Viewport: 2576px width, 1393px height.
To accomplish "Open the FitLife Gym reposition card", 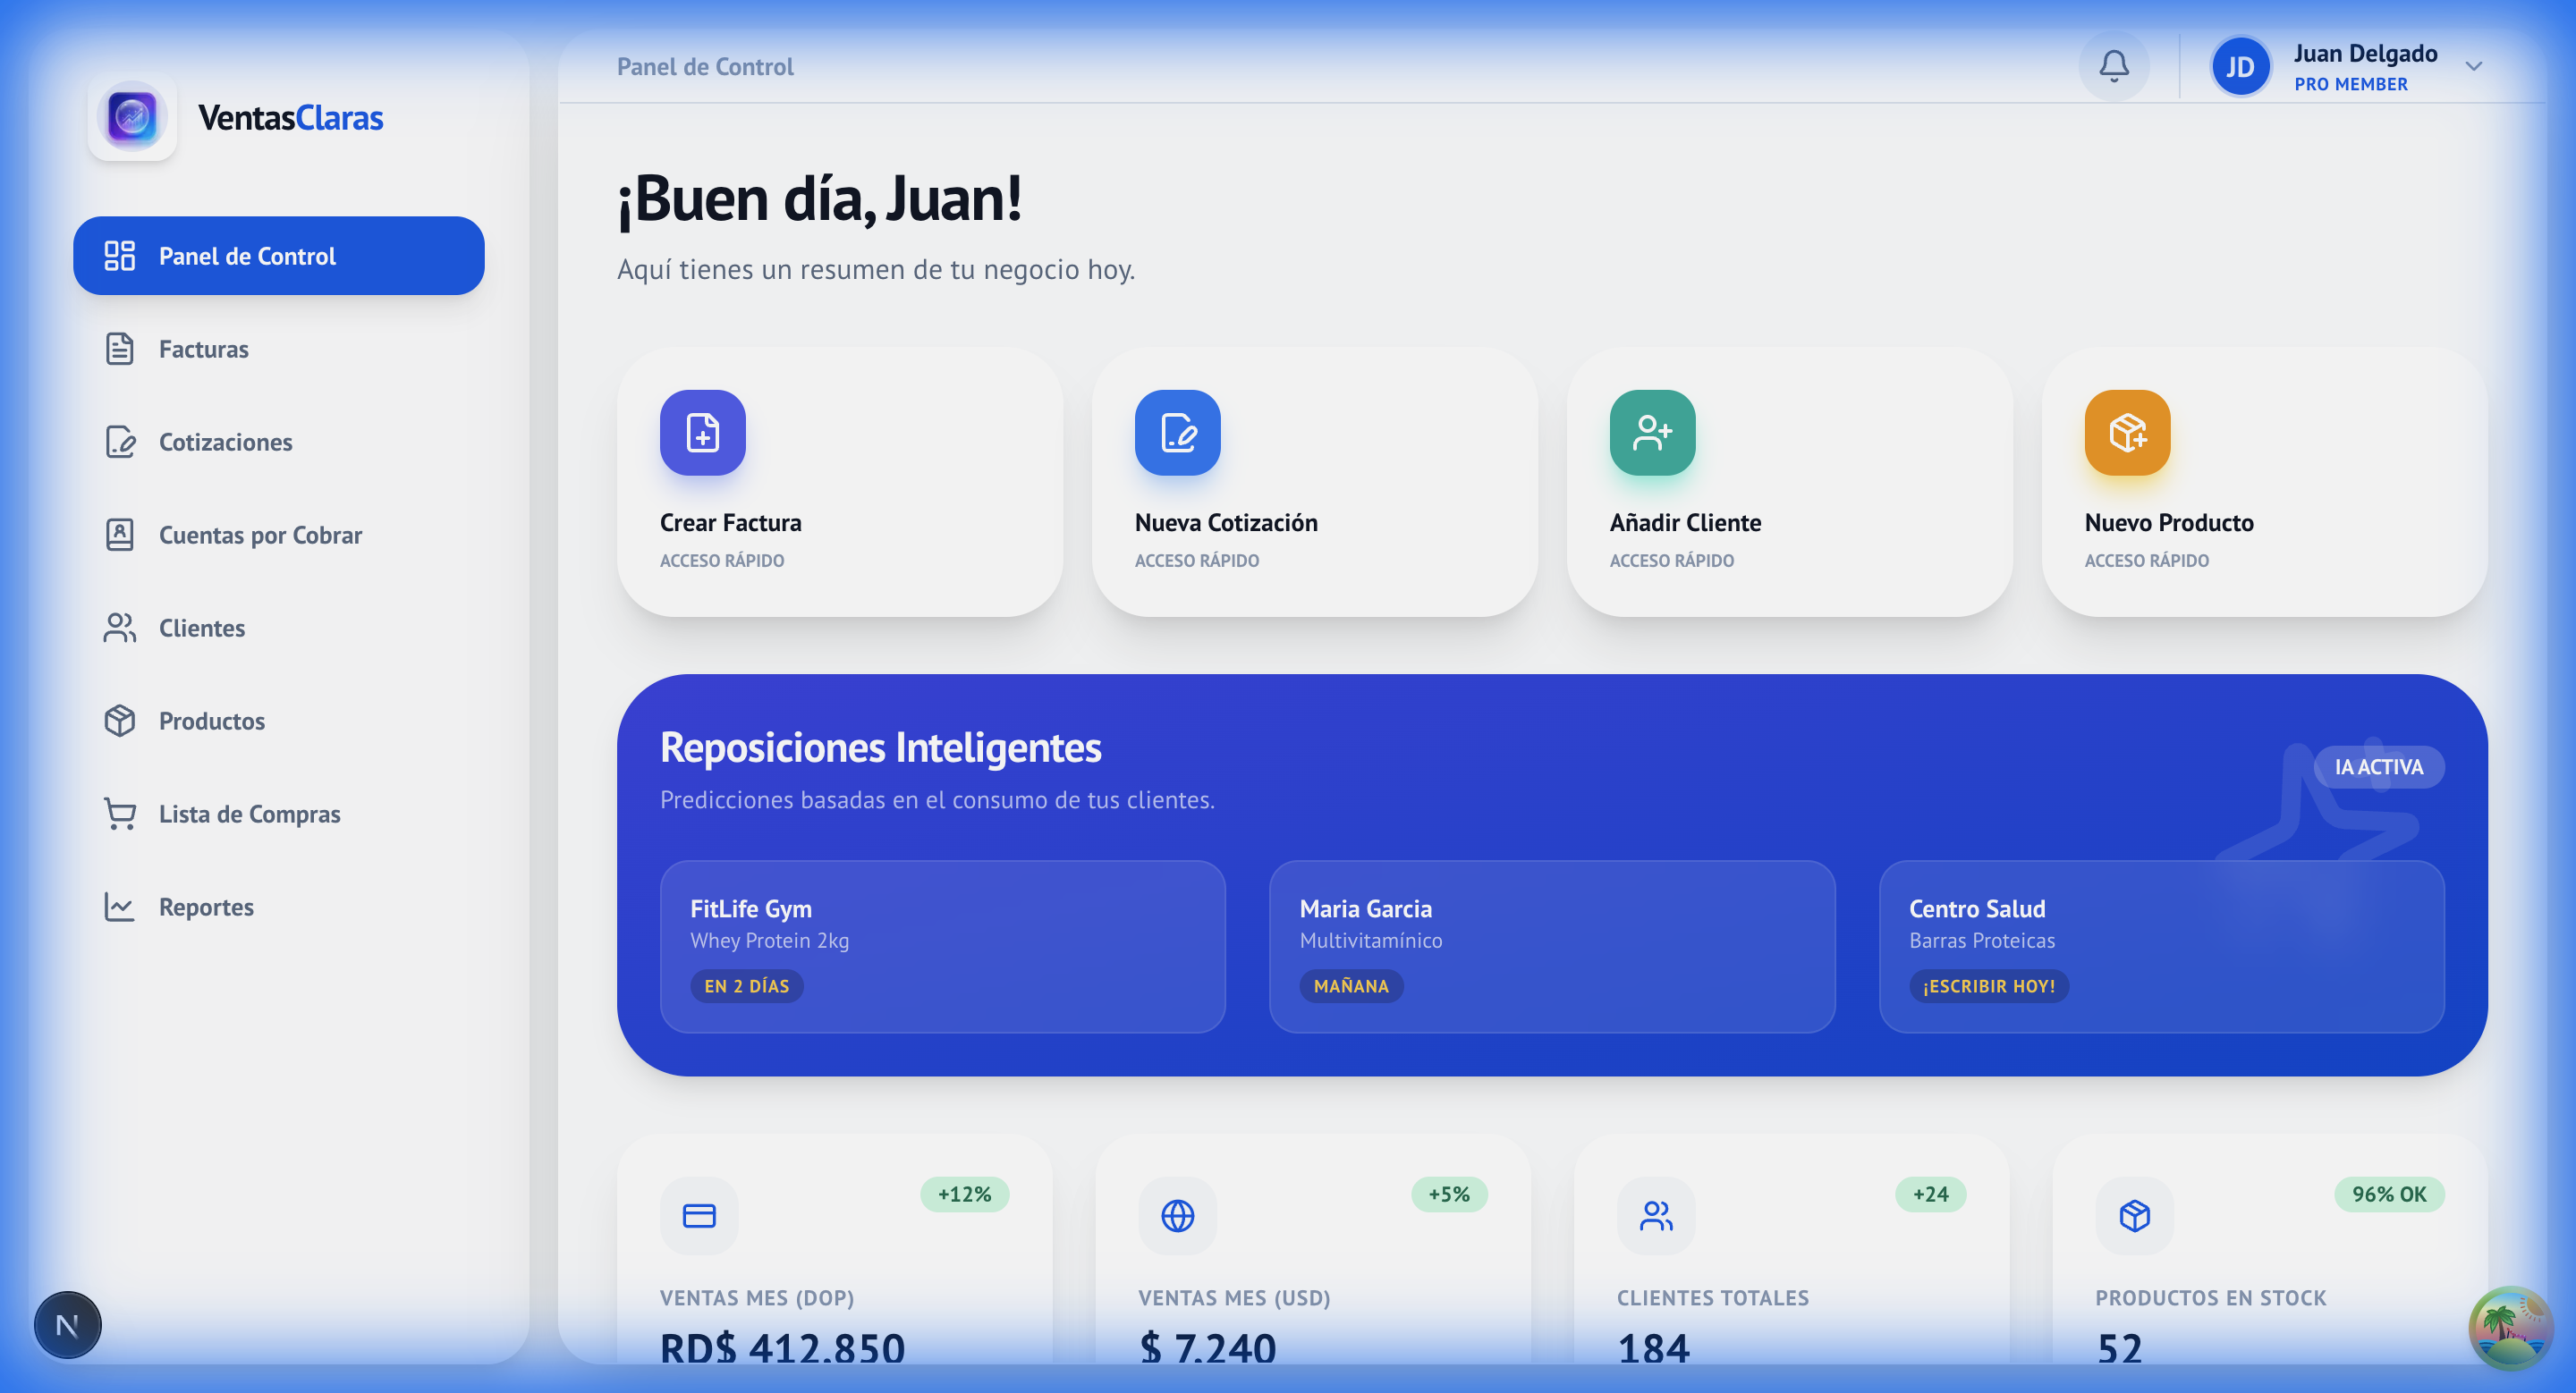I will [942, 946].
